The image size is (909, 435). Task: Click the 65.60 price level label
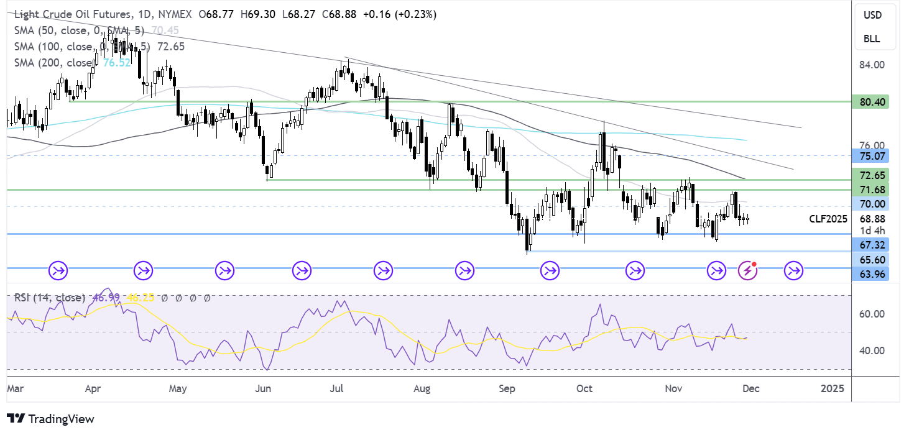(871, 260)
